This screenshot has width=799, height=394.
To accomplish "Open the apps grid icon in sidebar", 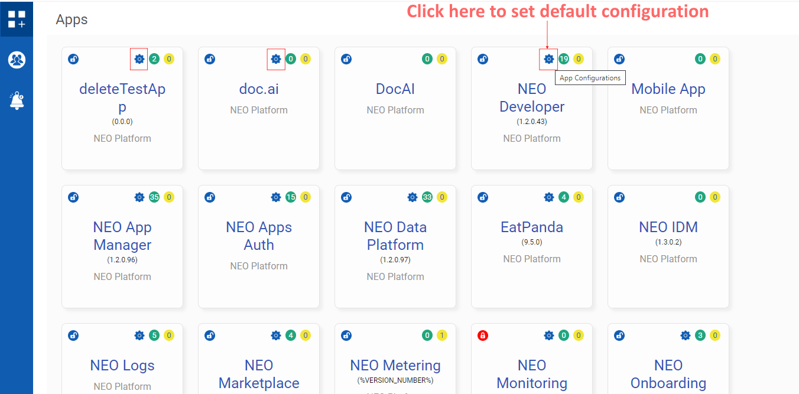I will pos(17,19).
